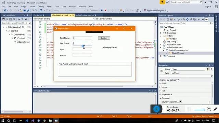This screenshot has width=219, height=123.
Task: Click the wrench icon in Properties panel
Action: [x=208, y=69]
